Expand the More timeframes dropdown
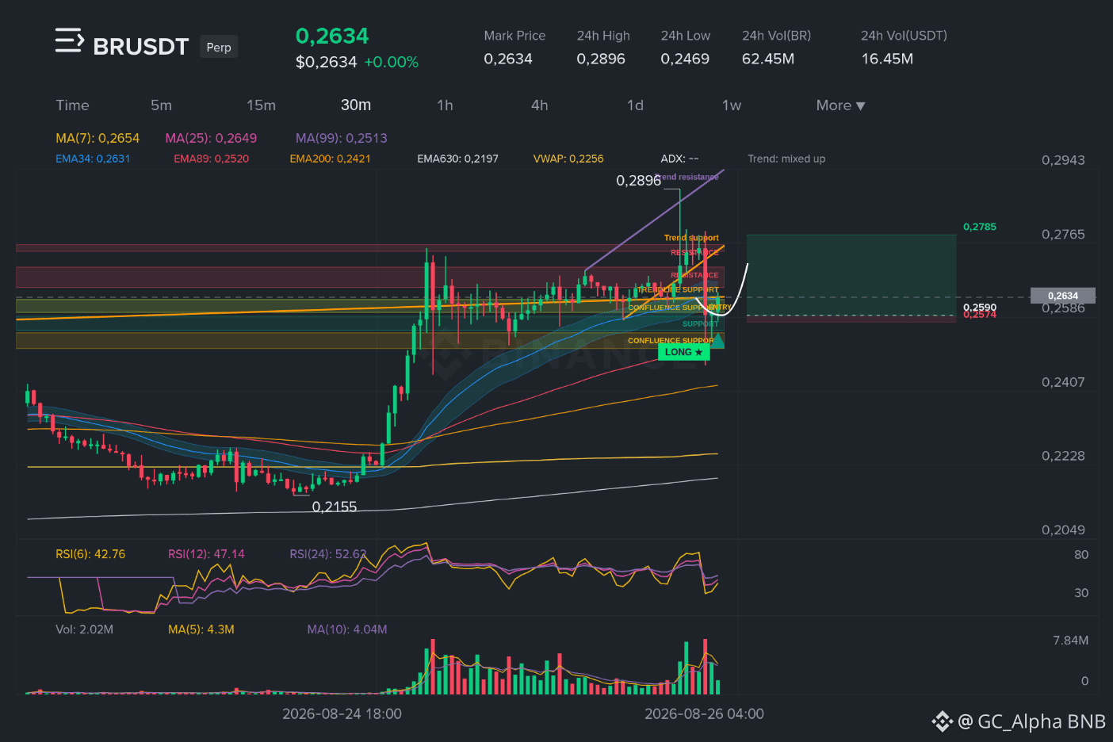Screen dimensions: 1113x742 840,105
